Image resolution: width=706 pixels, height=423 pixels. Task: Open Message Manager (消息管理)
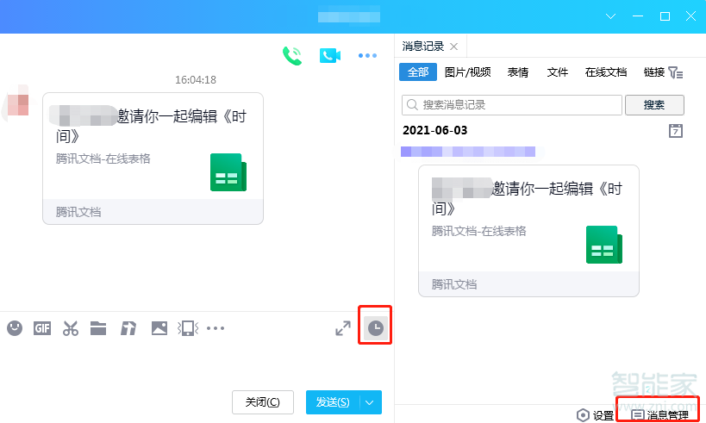pos(660,415)
